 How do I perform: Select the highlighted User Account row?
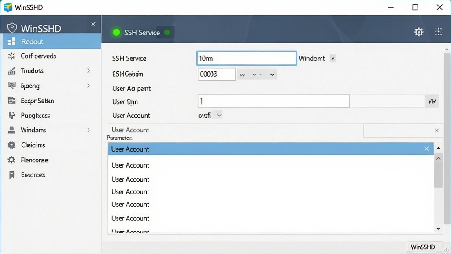(x=271, y=149)
